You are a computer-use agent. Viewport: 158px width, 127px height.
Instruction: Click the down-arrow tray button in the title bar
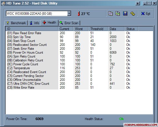(138, 3)
